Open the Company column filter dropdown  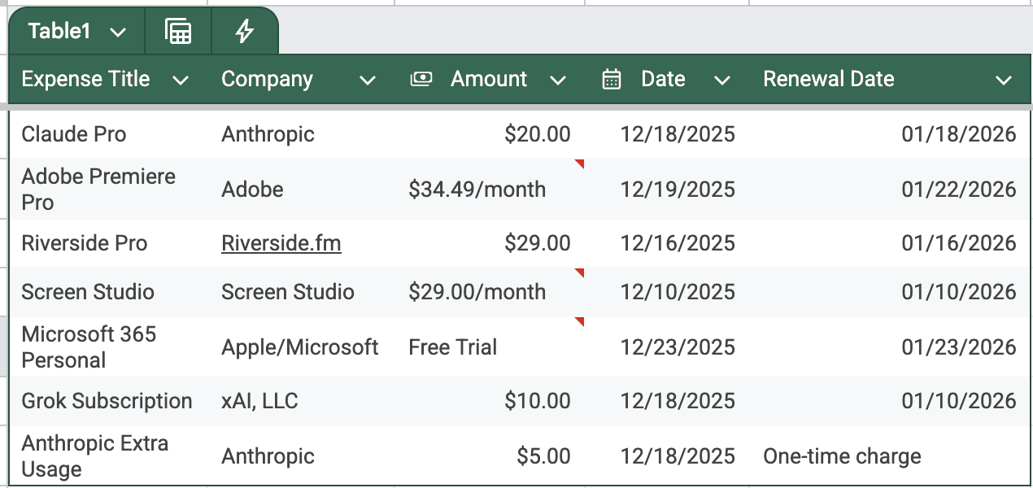point(368,81)
